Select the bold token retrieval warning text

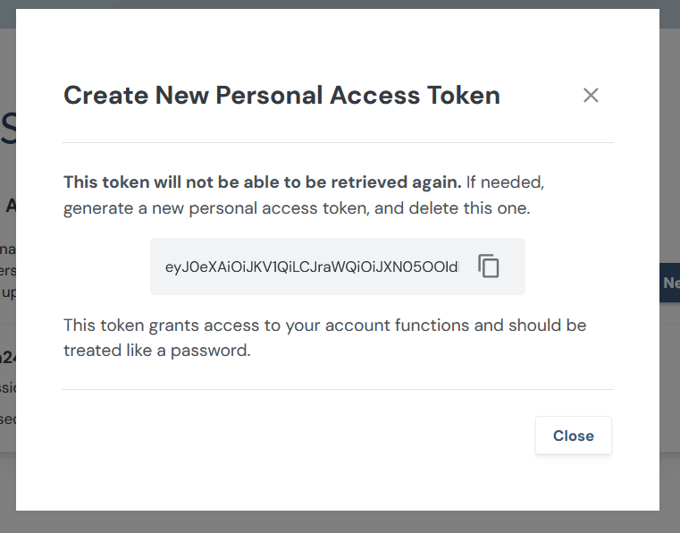(263, 182)
